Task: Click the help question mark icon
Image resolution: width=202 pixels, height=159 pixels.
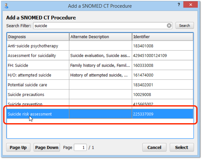Action: (x=179, y=5)
